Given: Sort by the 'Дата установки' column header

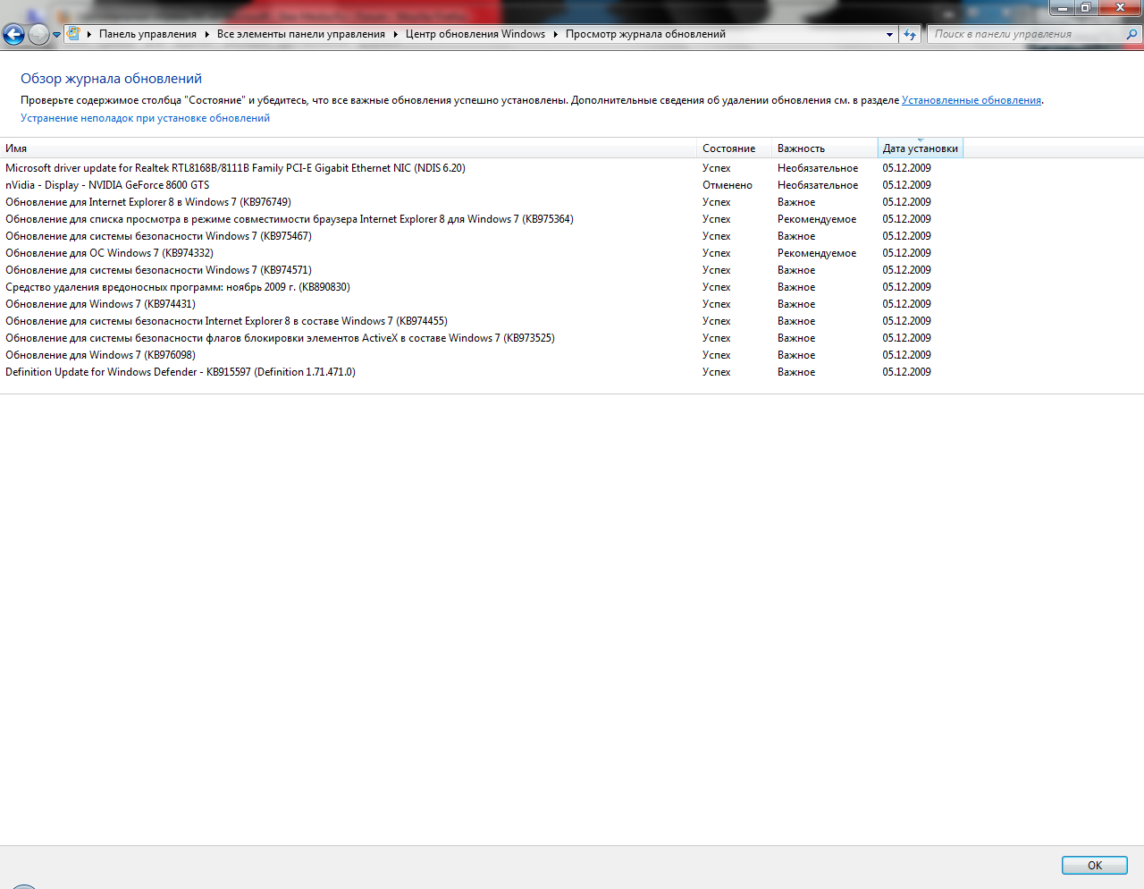Looking at the screenshot, I should pyautogui.click(x=920, y=148).
